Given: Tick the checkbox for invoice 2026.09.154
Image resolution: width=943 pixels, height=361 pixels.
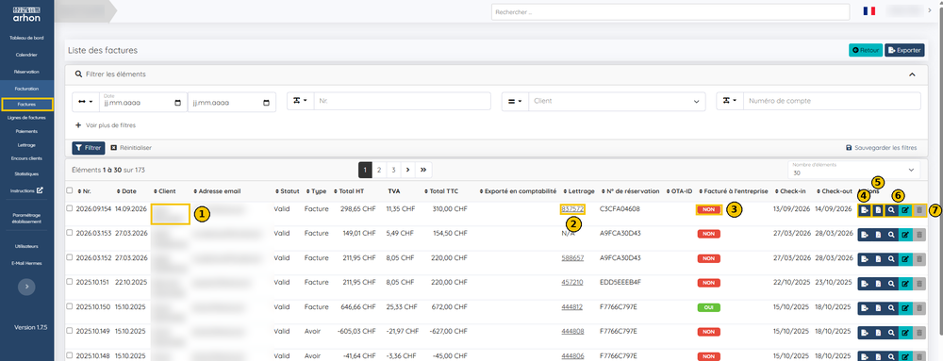Looking at the screenshot, I should click(69, 208).
